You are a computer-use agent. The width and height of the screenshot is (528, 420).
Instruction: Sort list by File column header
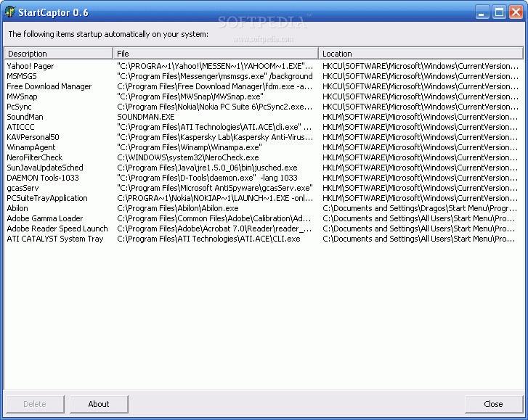(216, 54)
